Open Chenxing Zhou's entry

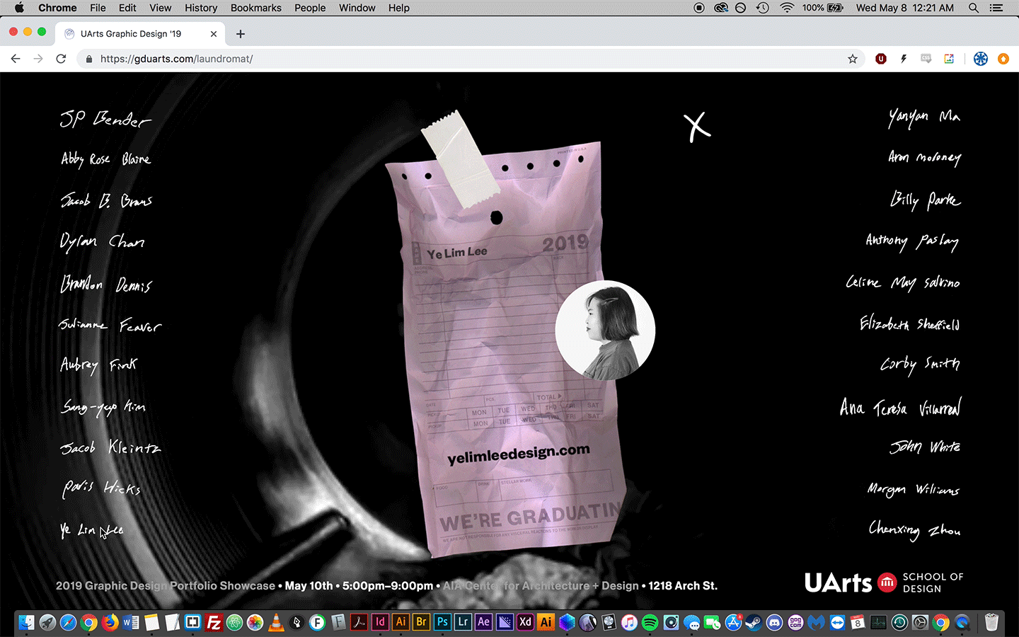tap(915, 529)
